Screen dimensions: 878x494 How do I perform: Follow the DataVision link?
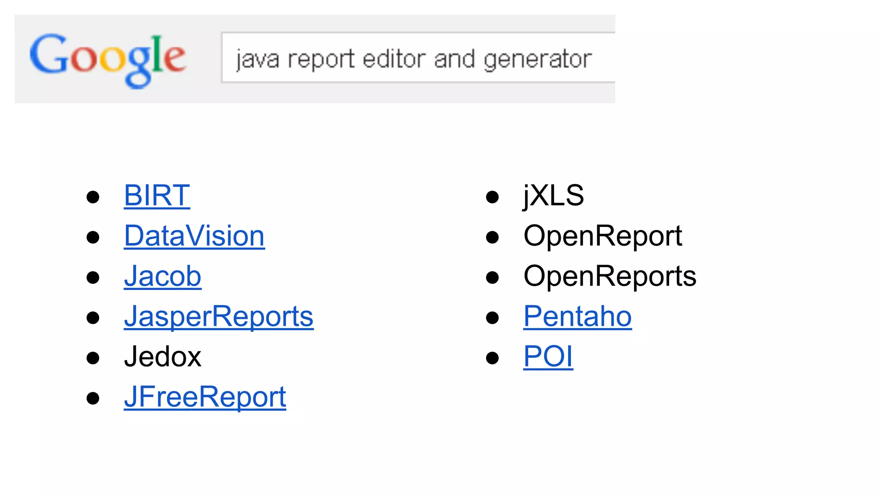(x=194, y=236)
